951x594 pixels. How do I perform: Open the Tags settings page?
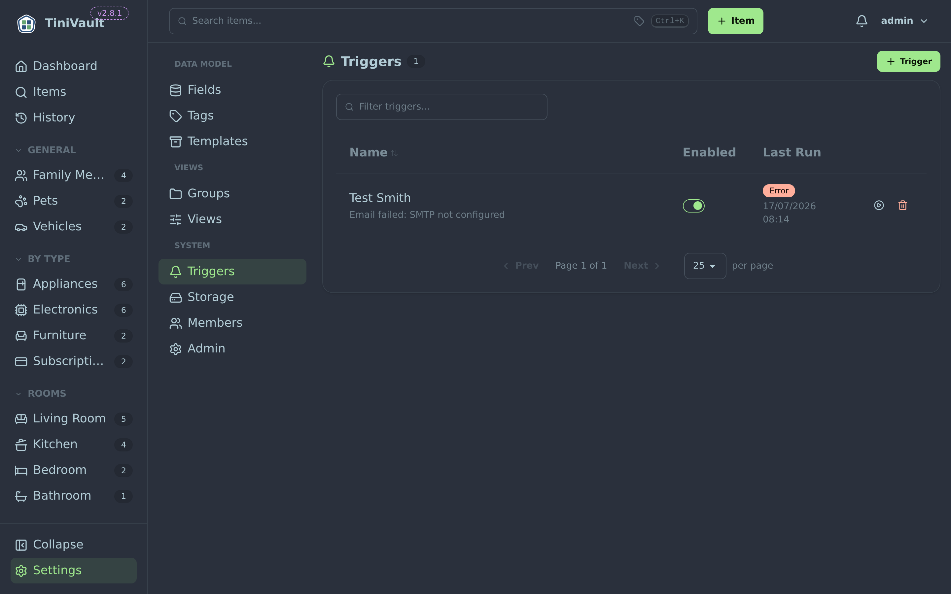tap(232, 115)
